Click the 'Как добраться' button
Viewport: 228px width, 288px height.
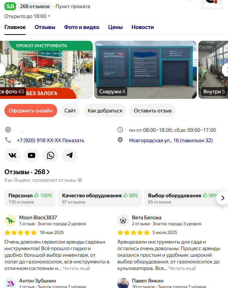tap(105, 111)
